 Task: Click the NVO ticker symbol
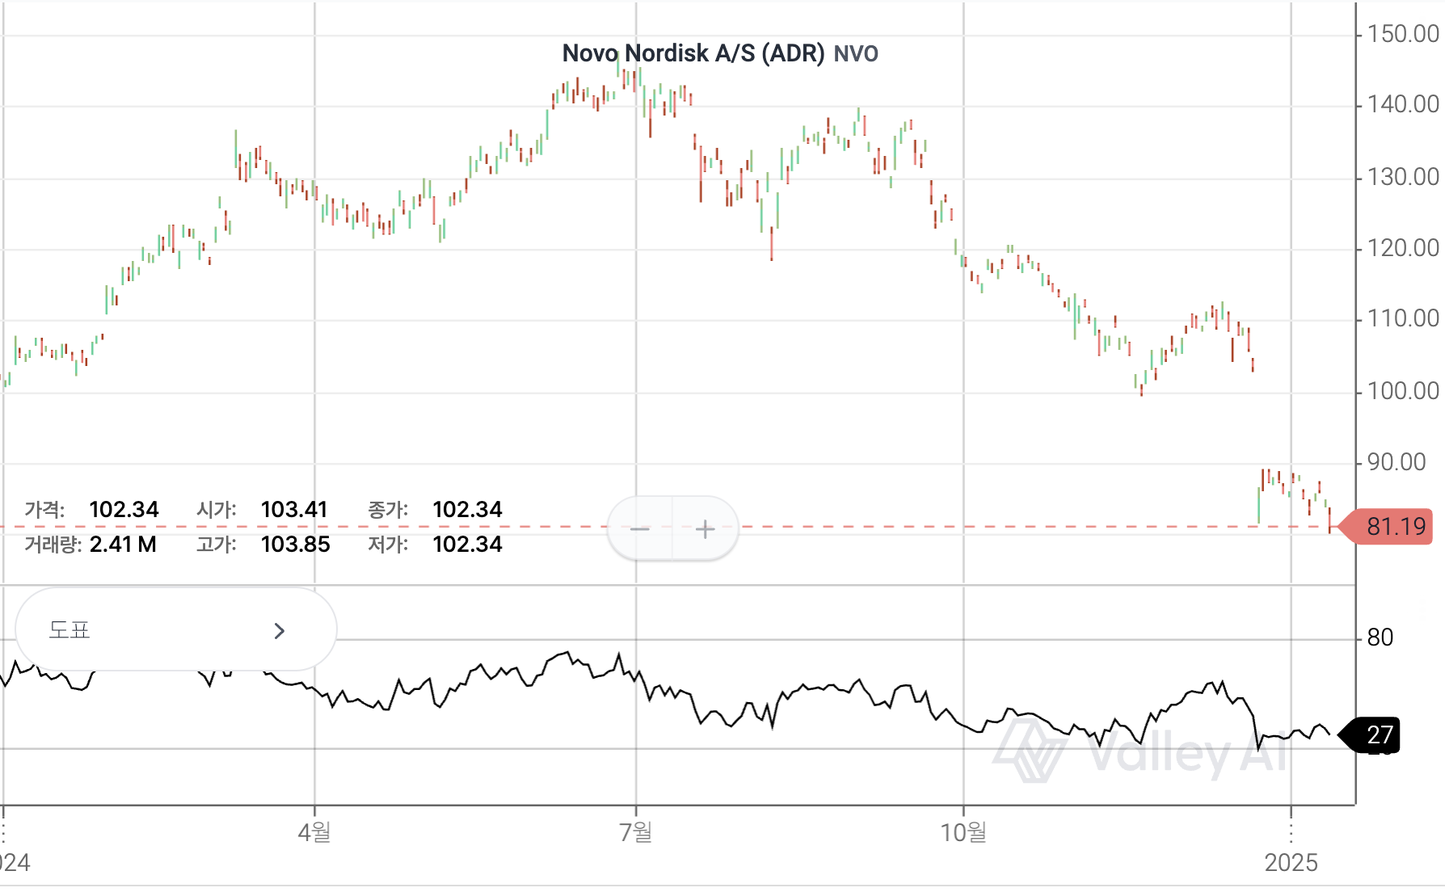pyautogui.click(x=856, y=54)
